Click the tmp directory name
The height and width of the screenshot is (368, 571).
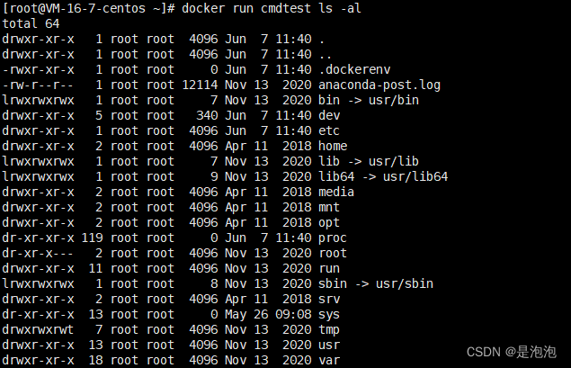(x=329, y=329)
